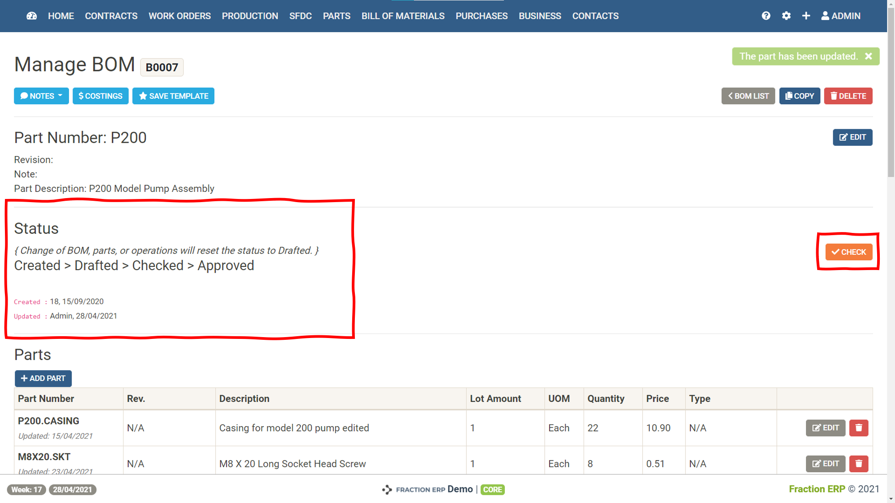Expand the Notes dropdown button
The width and height of the screenshot is (895, 503).
41,96
